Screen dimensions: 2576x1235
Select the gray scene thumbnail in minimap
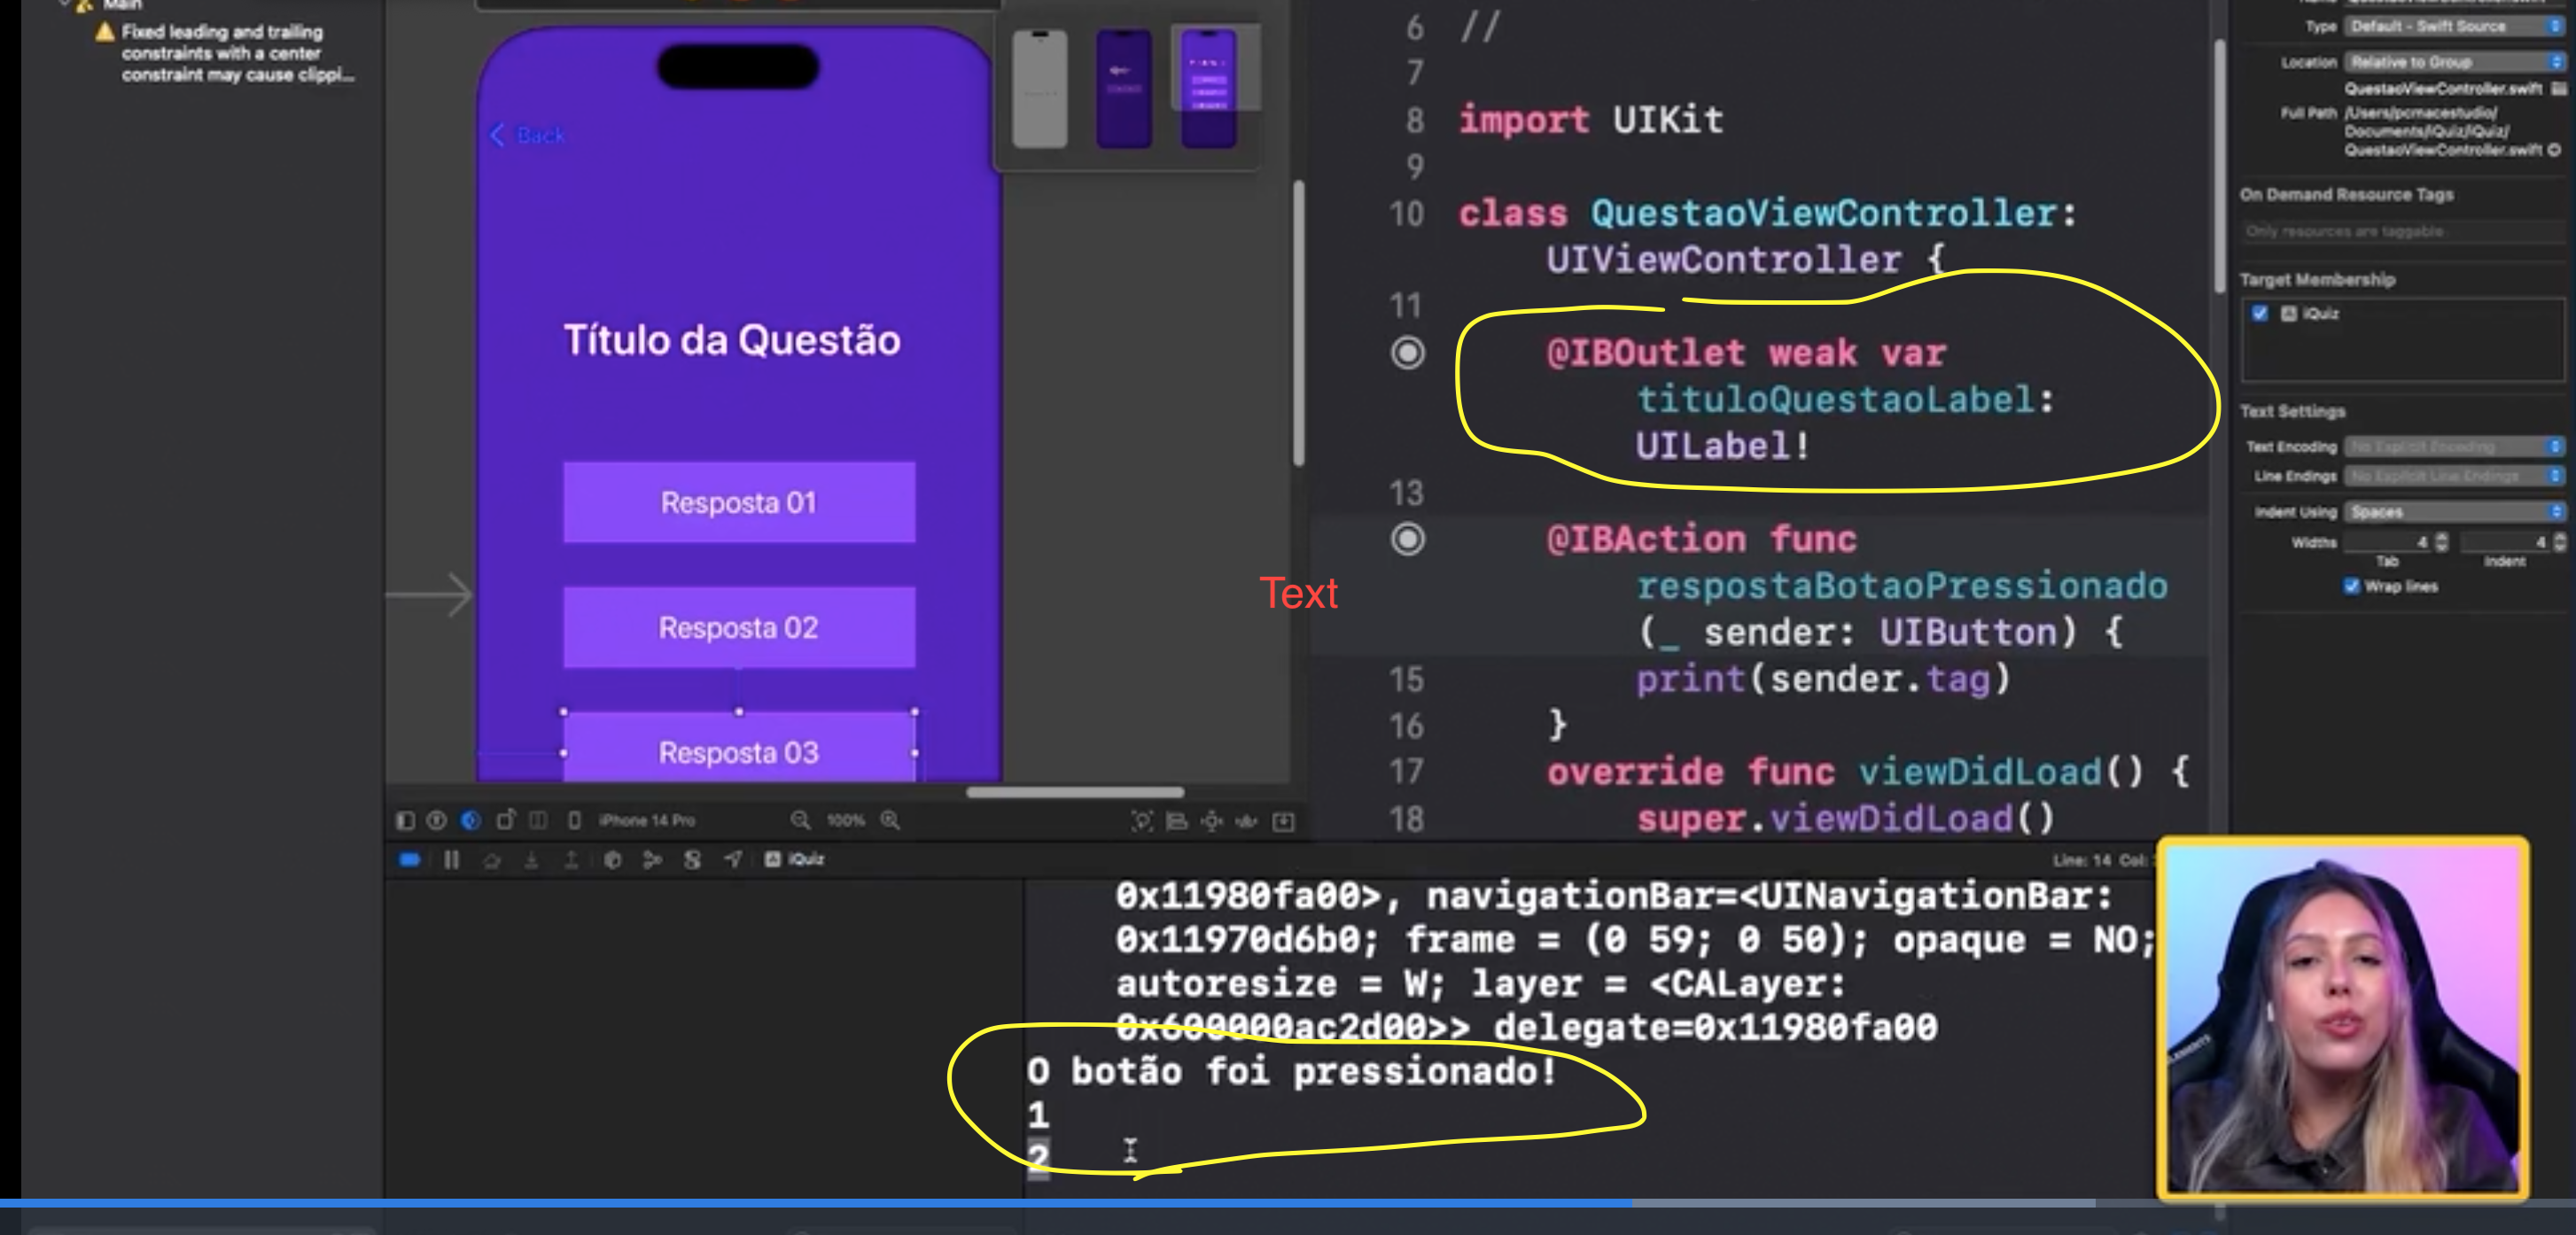tap(1040, 89)
